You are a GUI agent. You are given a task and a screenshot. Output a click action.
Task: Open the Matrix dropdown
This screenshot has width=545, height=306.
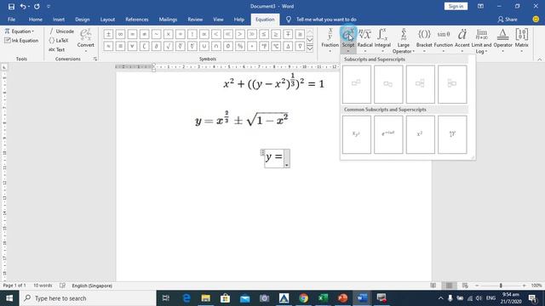(x=522, y=41)
